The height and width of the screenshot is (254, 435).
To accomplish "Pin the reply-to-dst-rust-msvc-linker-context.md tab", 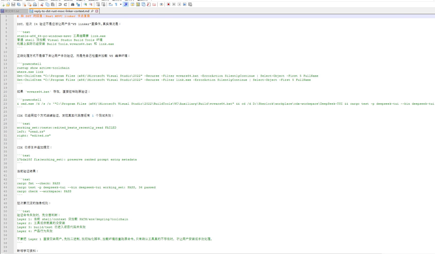I will [92, 11].
